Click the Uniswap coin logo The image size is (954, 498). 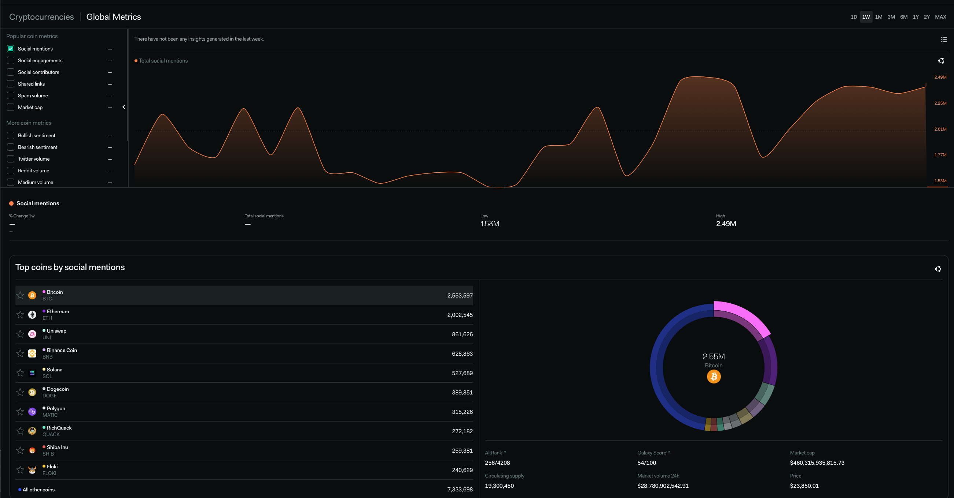32,334
